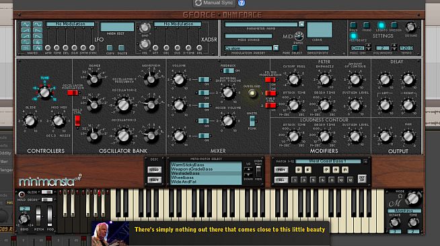Open the XADSR No Modulation selector
Screen dimensions: 440x246
(178, 24)
